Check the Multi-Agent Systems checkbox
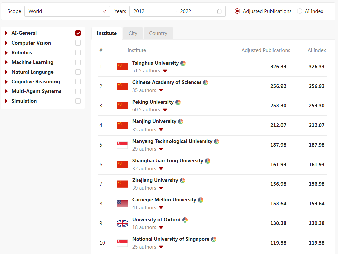Image resolution: width=338 pixels, height=254 pixels. pos(78,91)
